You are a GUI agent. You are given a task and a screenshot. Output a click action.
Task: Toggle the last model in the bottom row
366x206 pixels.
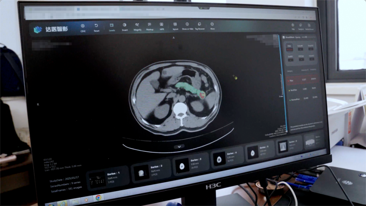click(x=311, y=58)
